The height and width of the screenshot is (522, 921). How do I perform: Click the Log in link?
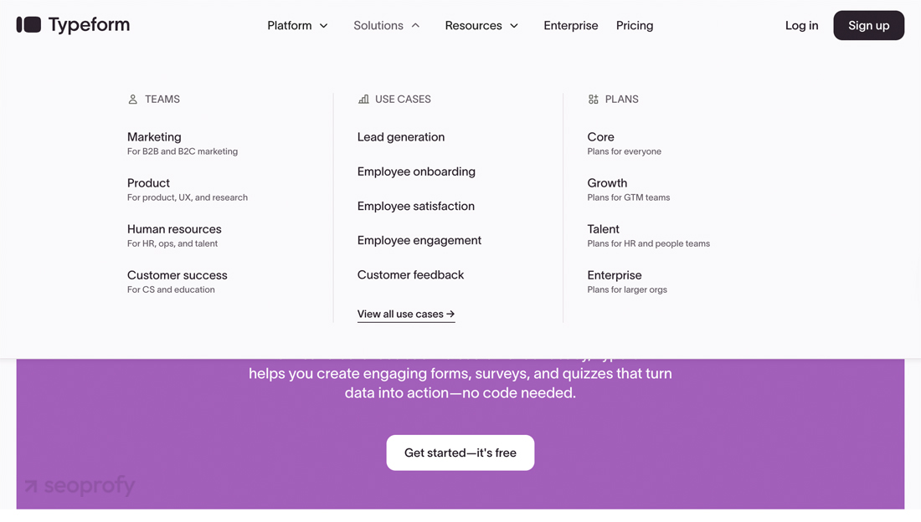[801, 26]
